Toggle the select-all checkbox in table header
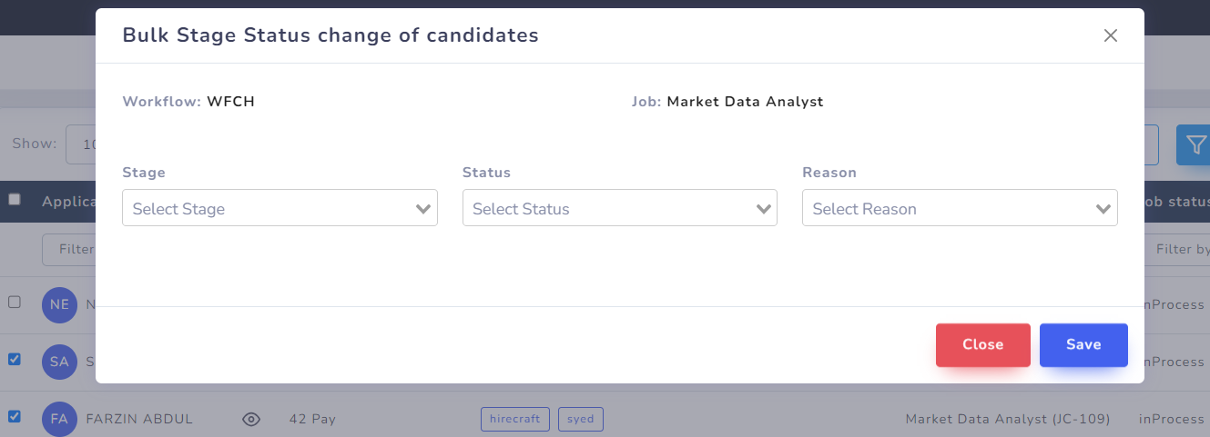The width and height of the screenshot is (1210, 437). [x=15, y=200]
